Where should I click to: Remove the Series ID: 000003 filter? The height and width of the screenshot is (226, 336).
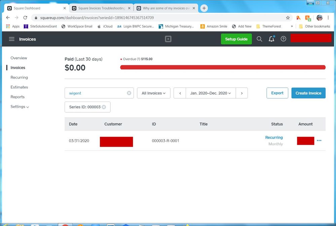point(104,107)
